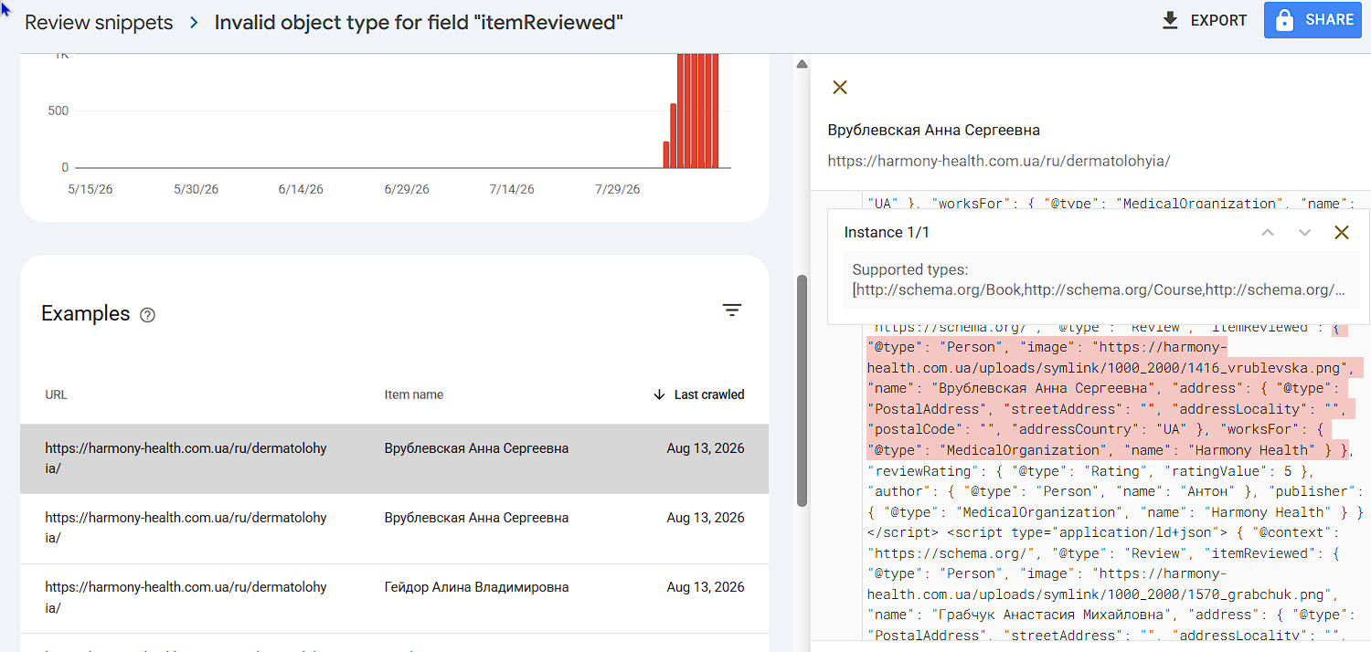Viewport: 1371px width, 652px height.
Task: Click the page title Invalid object type heading
Action: 419,23
